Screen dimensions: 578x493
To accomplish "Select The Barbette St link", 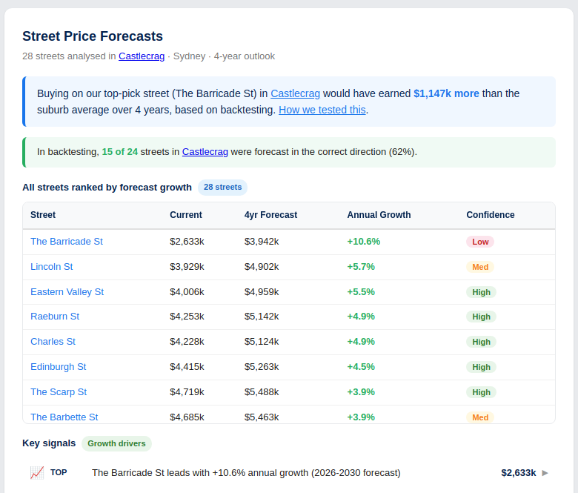I will pyautogui.click(x=64, y=417).
